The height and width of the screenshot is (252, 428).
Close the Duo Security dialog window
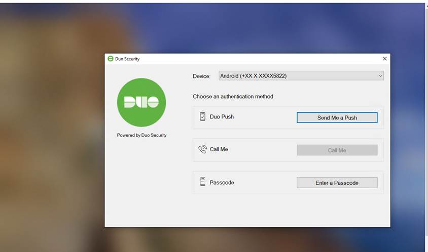384,59
